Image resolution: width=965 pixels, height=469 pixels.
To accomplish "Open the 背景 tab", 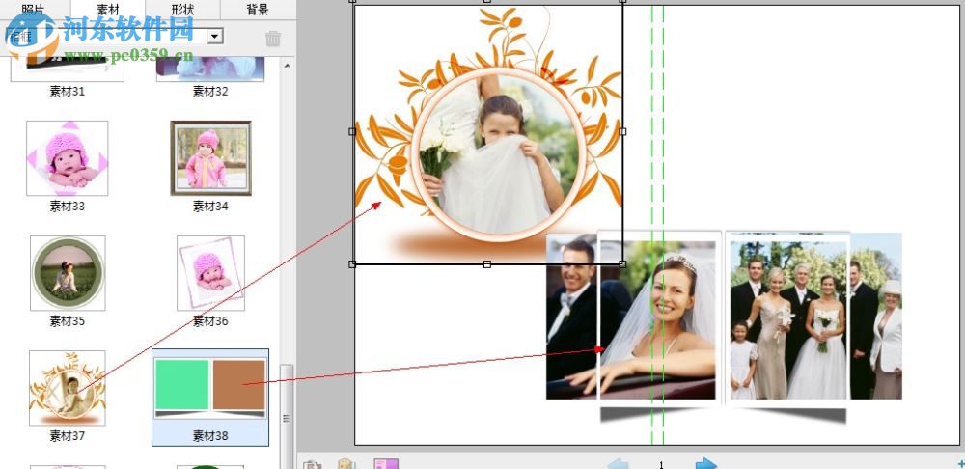I will [x=257, y=9].
